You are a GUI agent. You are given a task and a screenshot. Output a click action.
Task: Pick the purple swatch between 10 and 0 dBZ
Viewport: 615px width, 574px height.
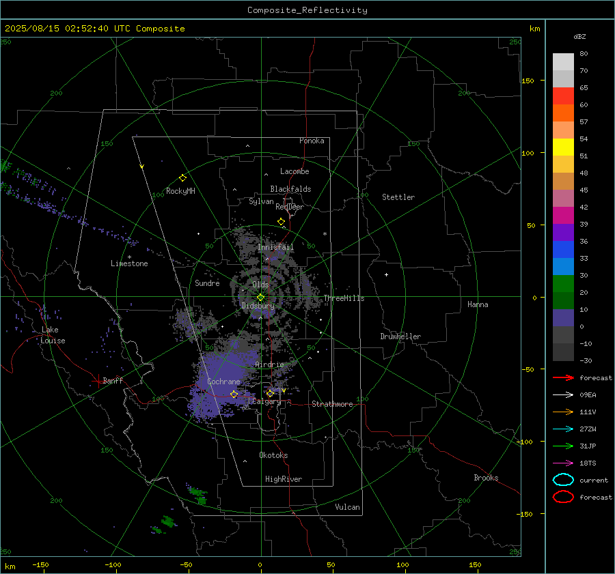coord(563,318)
